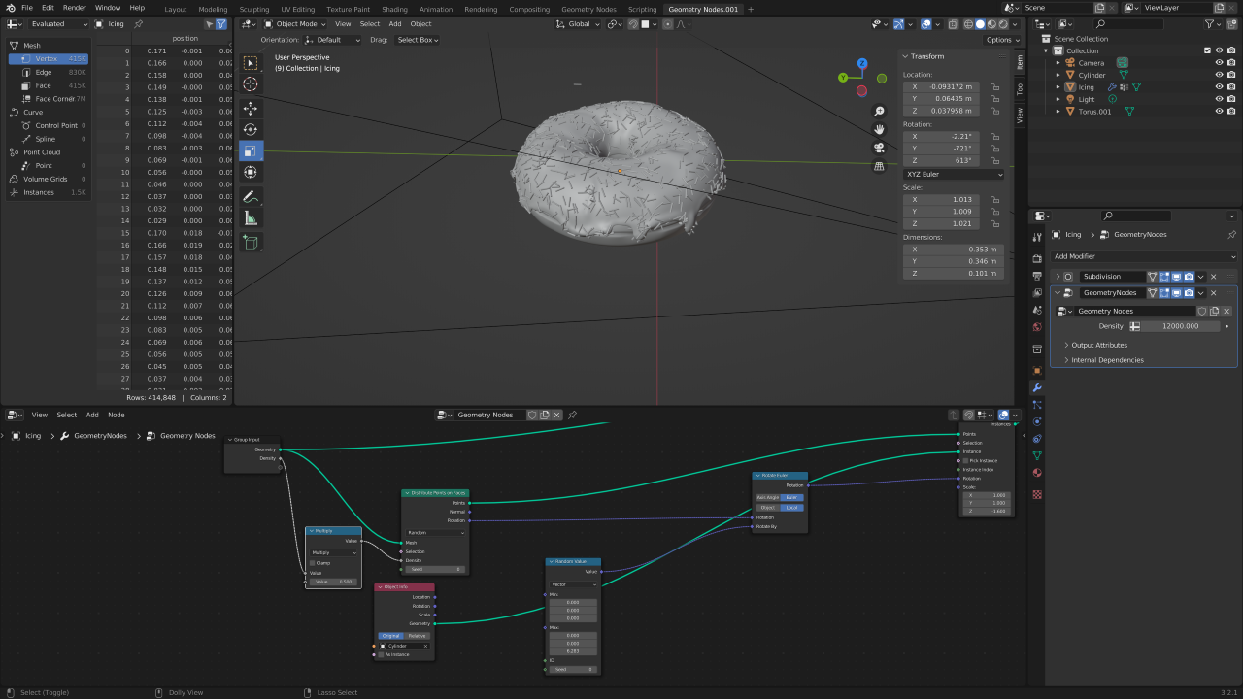
Task: Hide the Cylinder object in outliner
Action: click(1219, 75)
